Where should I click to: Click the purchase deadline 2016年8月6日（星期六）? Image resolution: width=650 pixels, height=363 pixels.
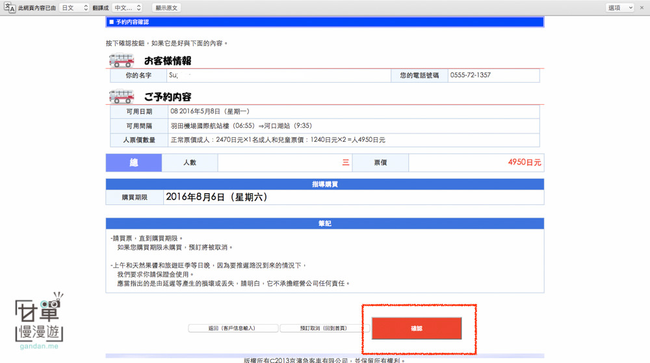pyautogui.click(x=216, y=197)
